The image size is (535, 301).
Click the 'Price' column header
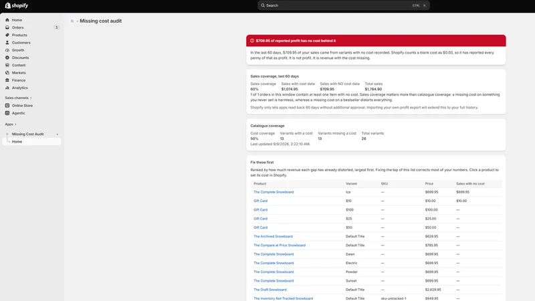point(429,183)
